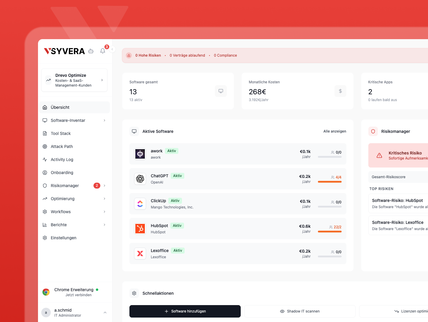Click the HubSpot 22/2 usage bar
428x322 pixels.
click(x=330, y=232)
